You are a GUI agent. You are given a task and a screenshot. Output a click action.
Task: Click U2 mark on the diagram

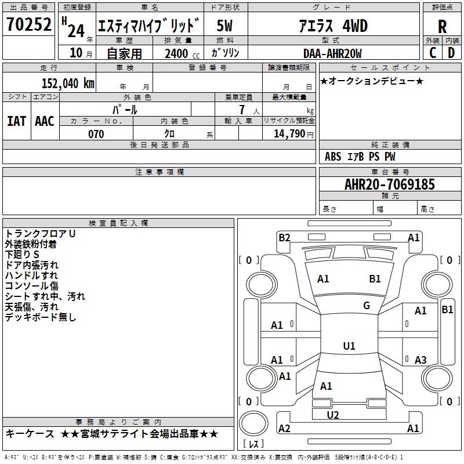pos(333,415)
